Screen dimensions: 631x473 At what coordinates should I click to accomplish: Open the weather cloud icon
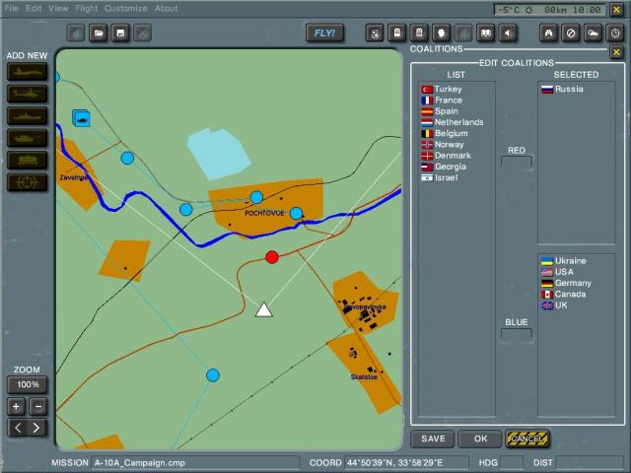click(x=593, y=33)
